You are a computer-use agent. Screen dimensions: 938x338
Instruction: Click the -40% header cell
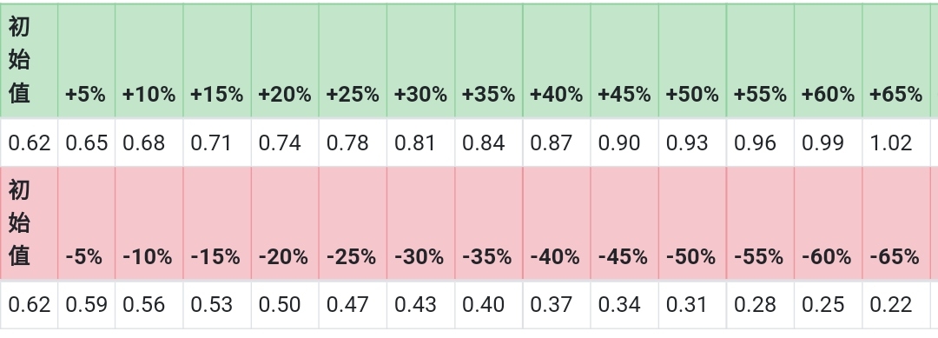(x=557, y=223)
